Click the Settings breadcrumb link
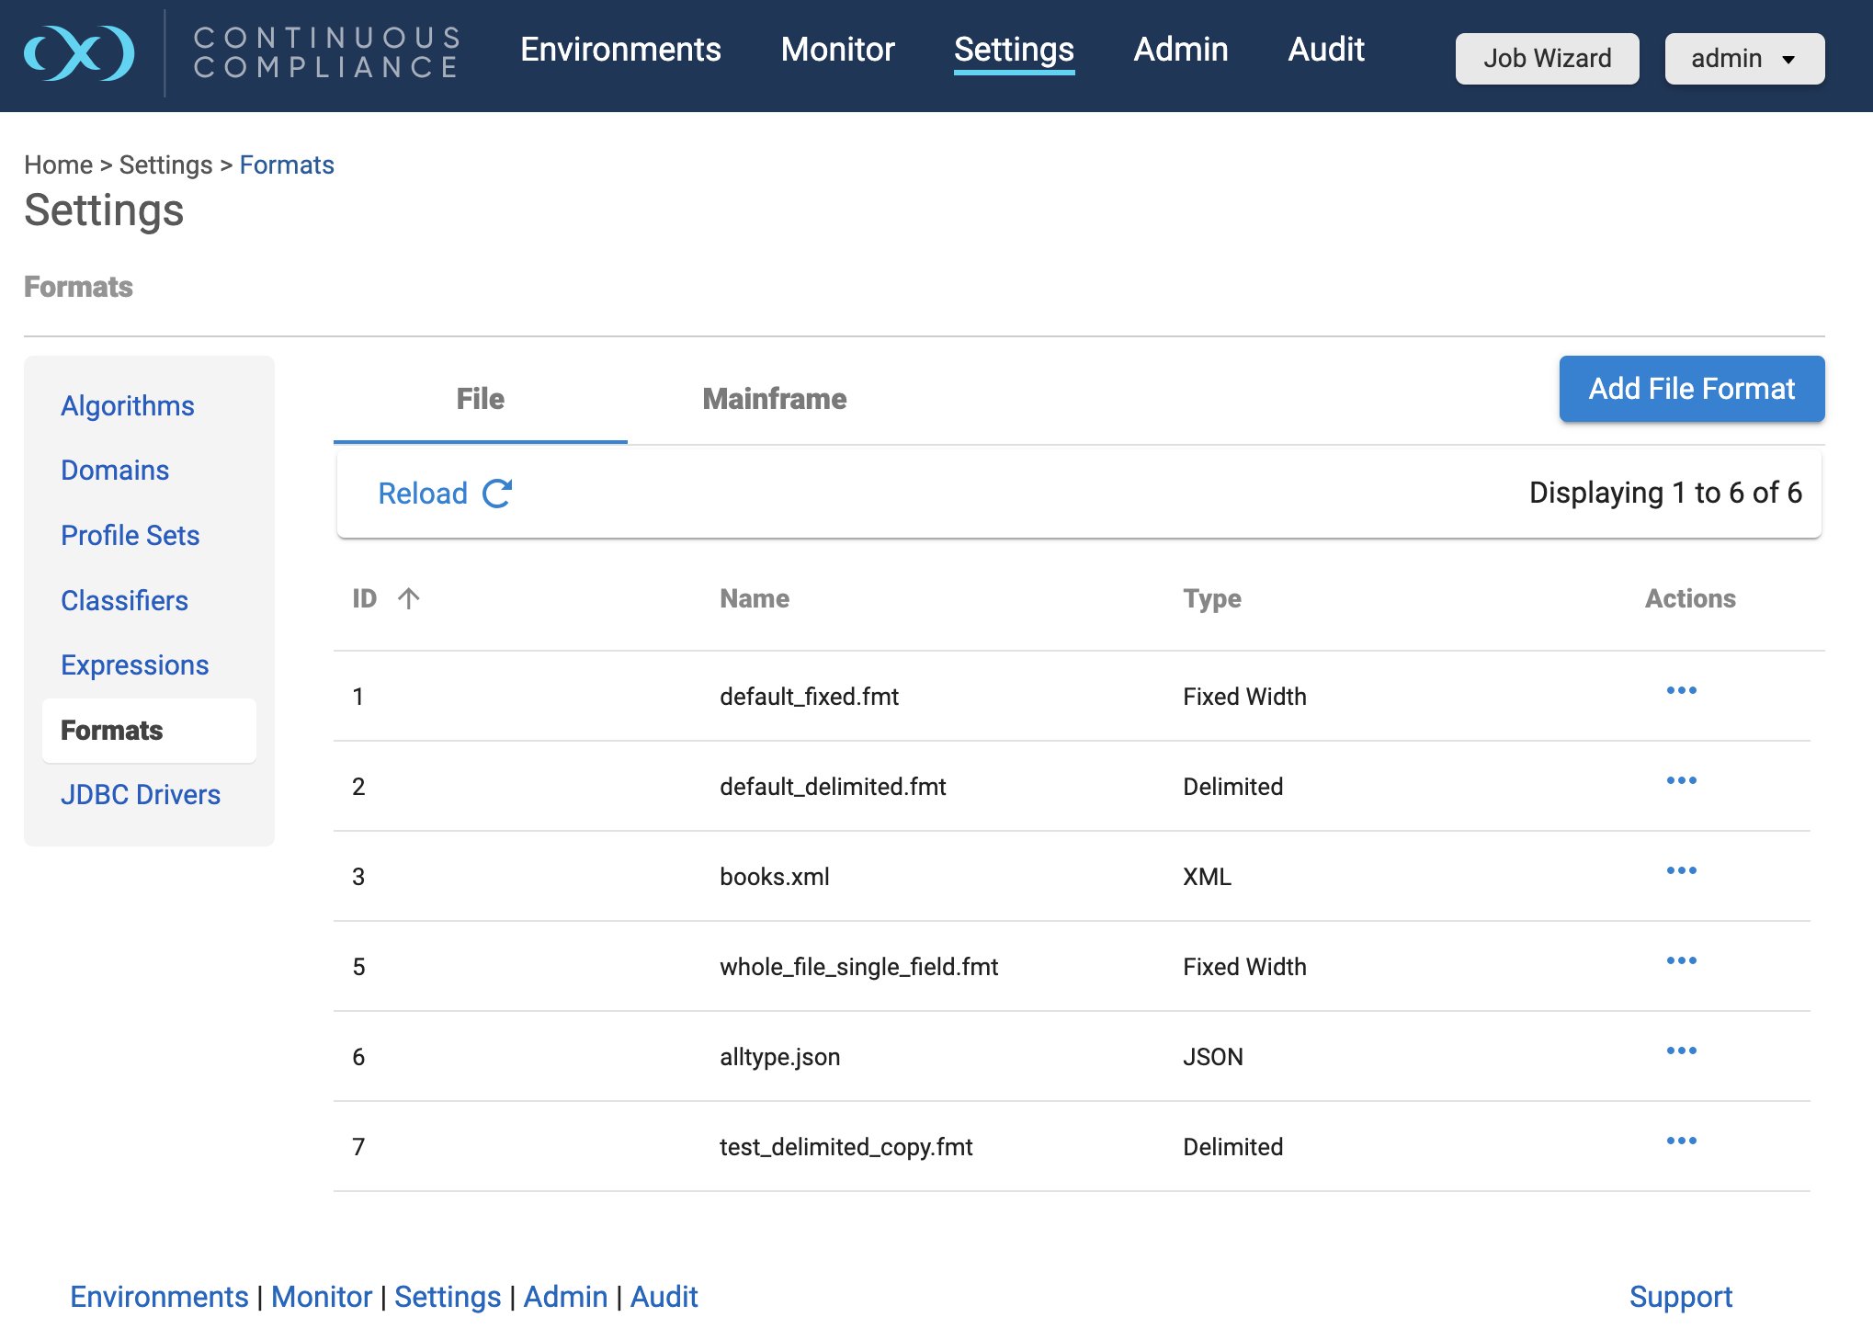The width and height of the screenshot is (1873, 1340). point(165,165)
